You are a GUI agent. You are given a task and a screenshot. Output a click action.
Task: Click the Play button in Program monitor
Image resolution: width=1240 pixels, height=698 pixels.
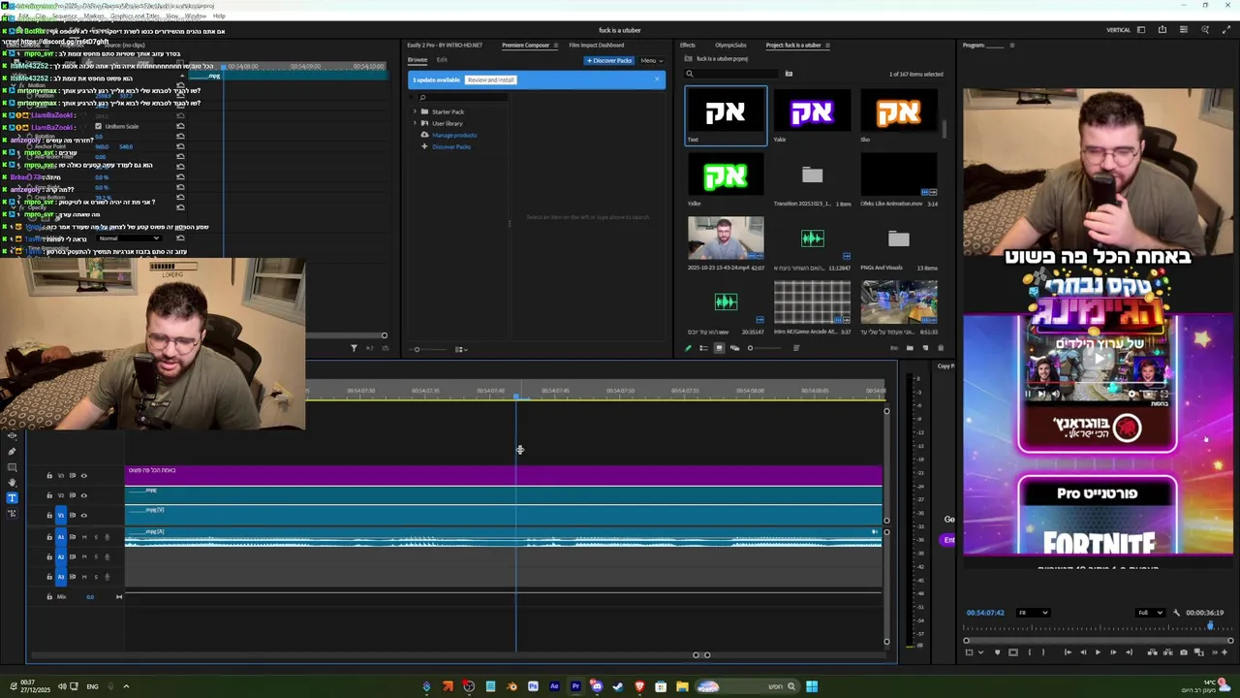[x=1098, y=652]
